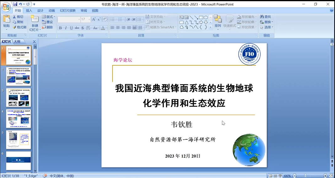The width and height of the screenshot is (335, 178).
Task: Open the Find (查找) binoculars tool
Action: pyautogui.click(x=265, y=17)
